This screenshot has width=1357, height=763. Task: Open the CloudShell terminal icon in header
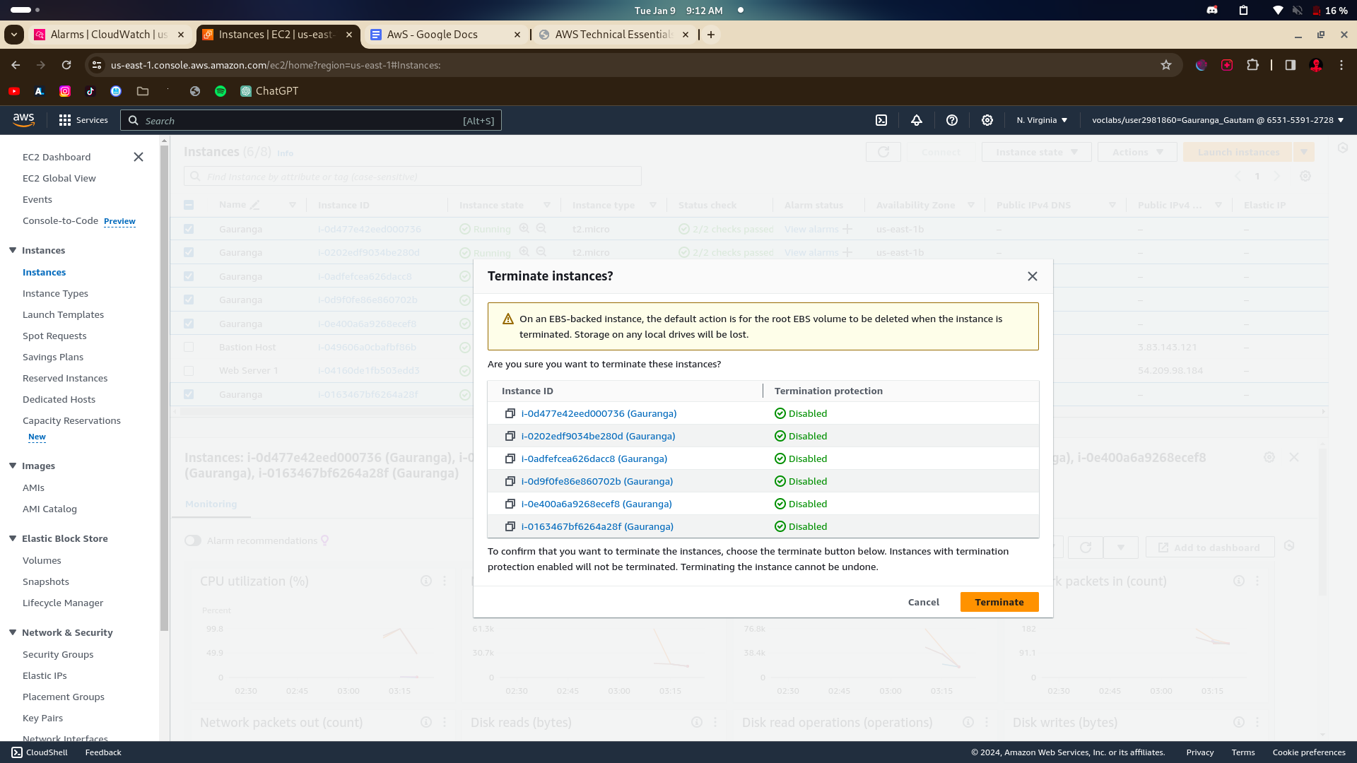click(x=881, y=120)
